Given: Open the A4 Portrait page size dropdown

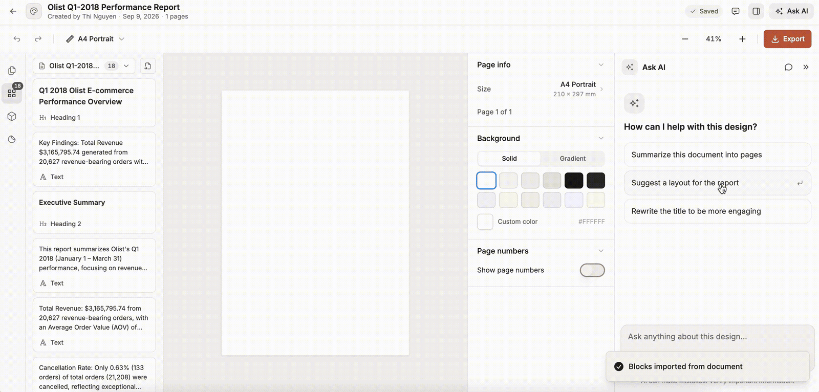Looking at the screenshot, I should (96, 39).
